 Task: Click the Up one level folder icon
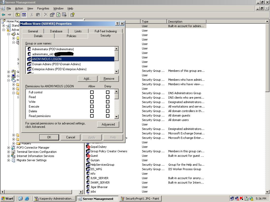coord(18,15)
